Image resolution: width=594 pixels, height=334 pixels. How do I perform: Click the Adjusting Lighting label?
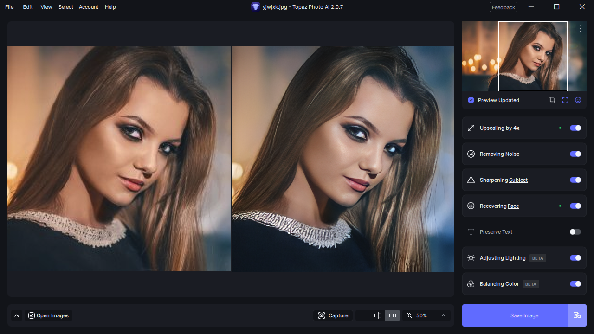pos(503,258)
